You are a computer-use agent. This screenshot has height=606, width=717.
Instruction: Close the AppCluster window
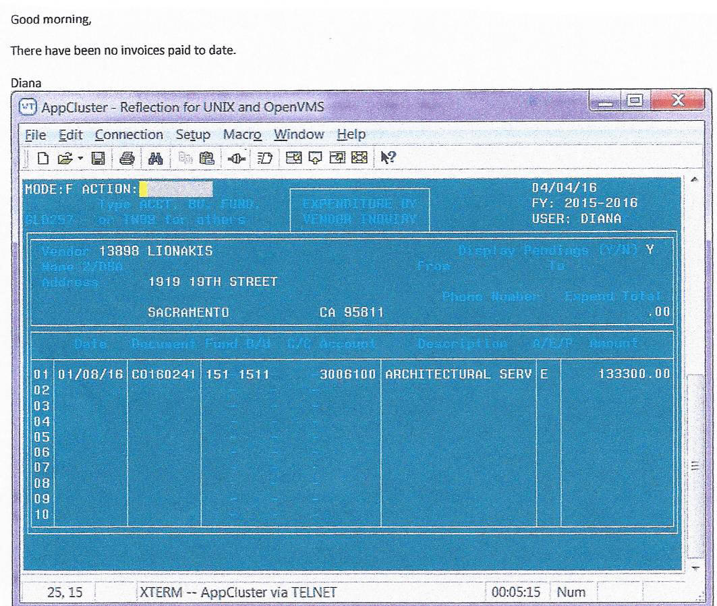click(x=678, y=101)
